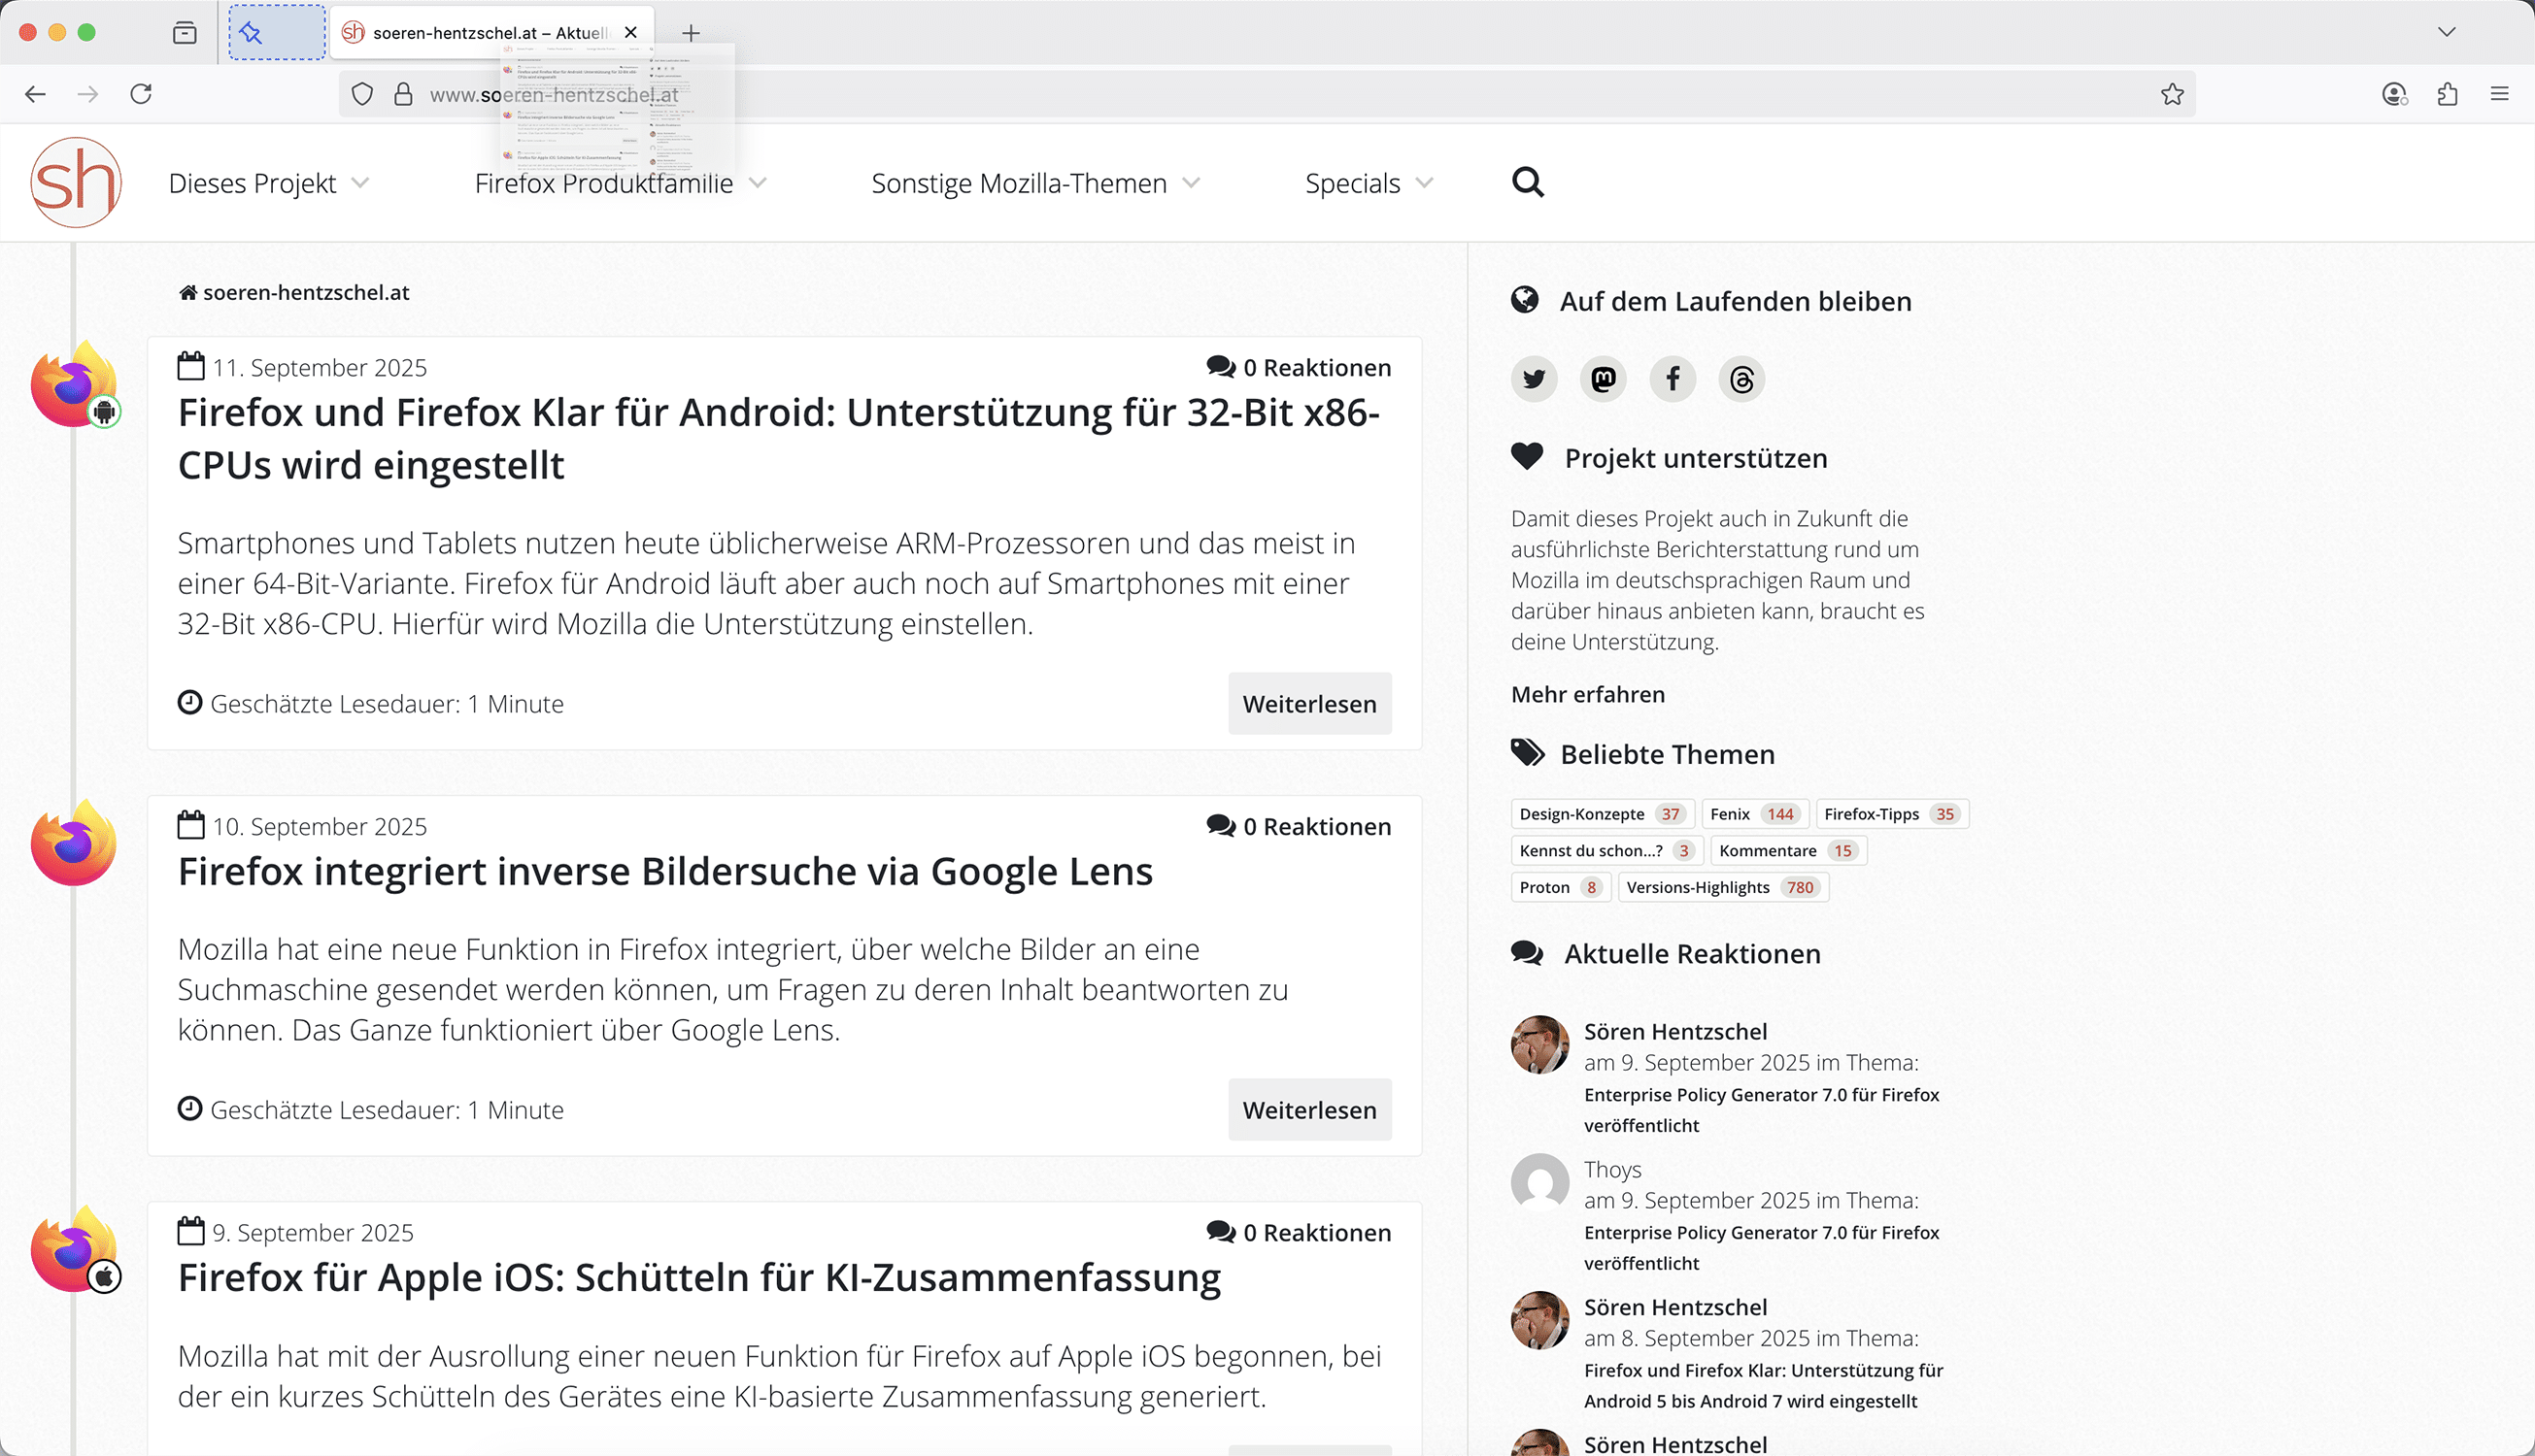Open the 32-Bit x86-CPUs article headline
This screenshot has height=1456, width=2535.
point(778,438)
